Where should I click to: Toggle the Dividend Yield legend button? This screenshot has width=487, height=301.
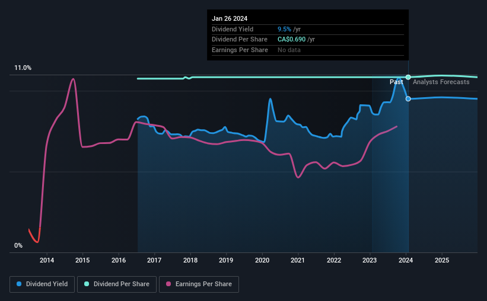point(42,284)
